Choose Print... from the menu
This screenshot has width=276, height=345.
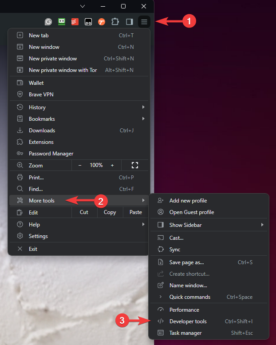click(79, 177)
